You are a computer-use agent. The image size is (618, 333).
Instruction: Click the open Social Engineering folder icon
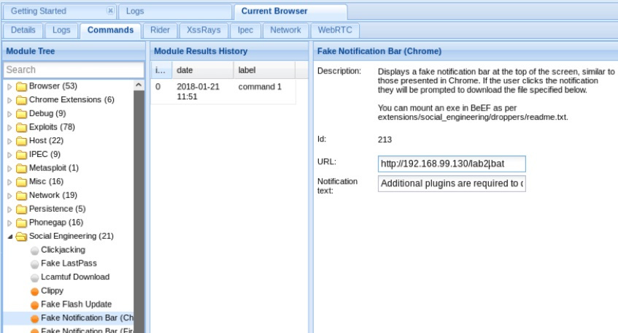pos(21,237)
